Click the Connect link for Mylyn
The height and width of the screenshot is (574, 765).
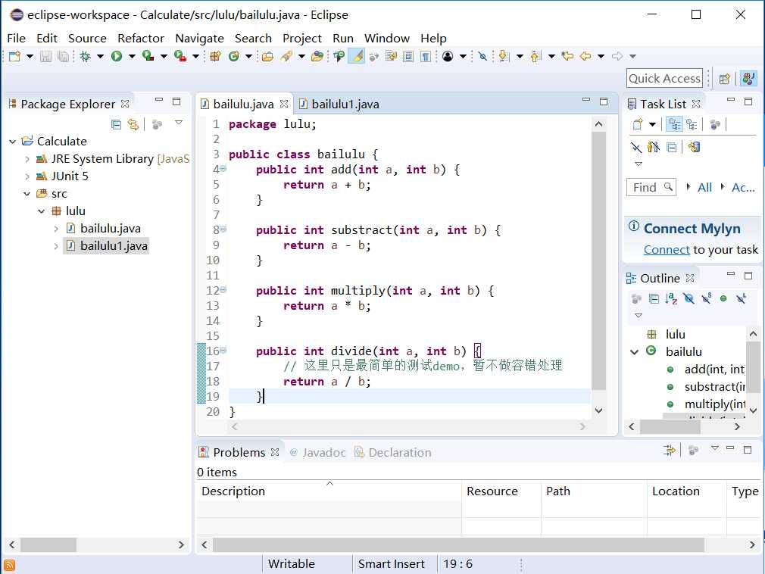[667, 250]
